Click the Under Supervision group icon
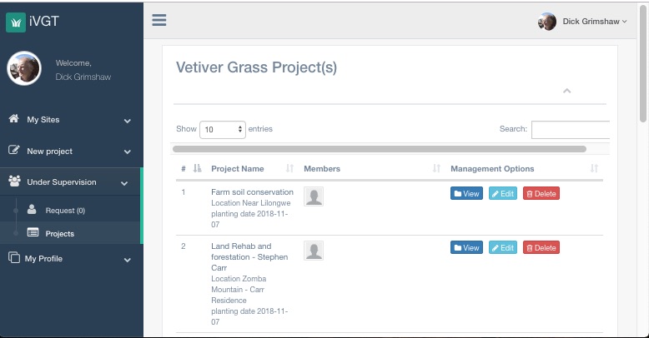 pos(14,181)
